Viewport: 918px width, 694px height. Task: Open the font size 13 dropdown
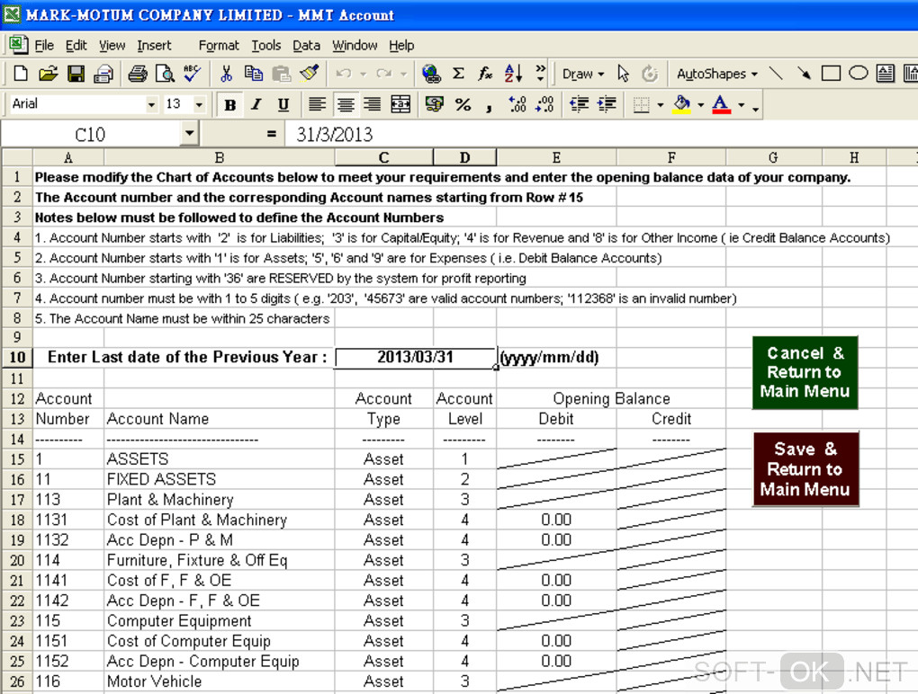(x=199, y=104)
